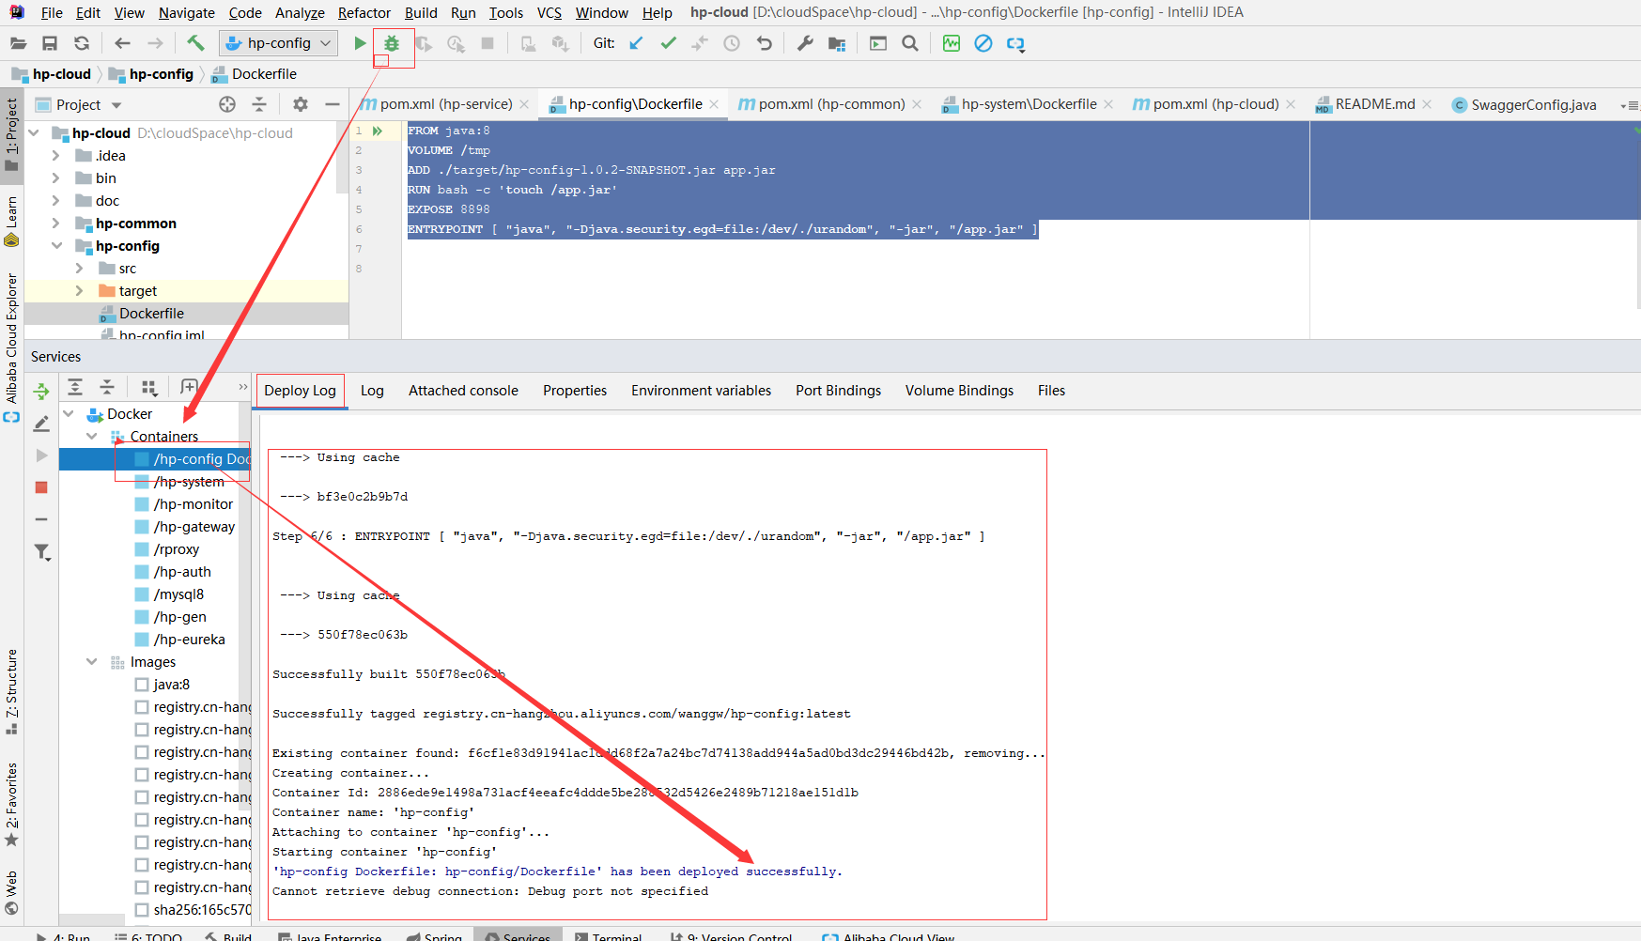Open the VCS menu

coord(550,12)
